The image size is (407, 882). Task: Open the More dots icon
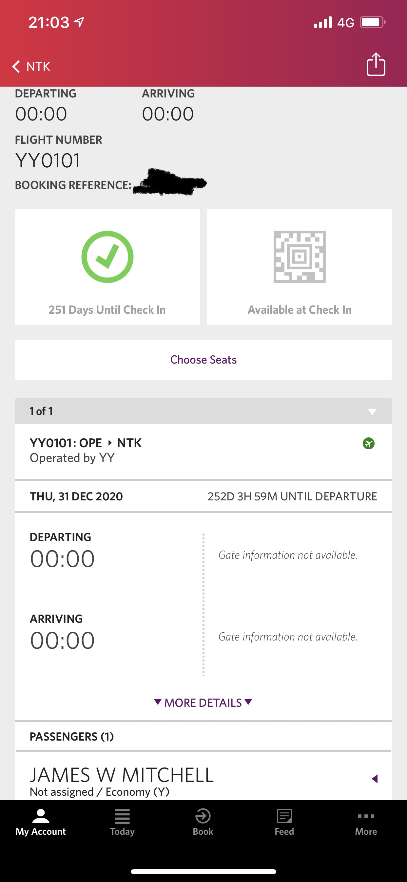point(366,816)
